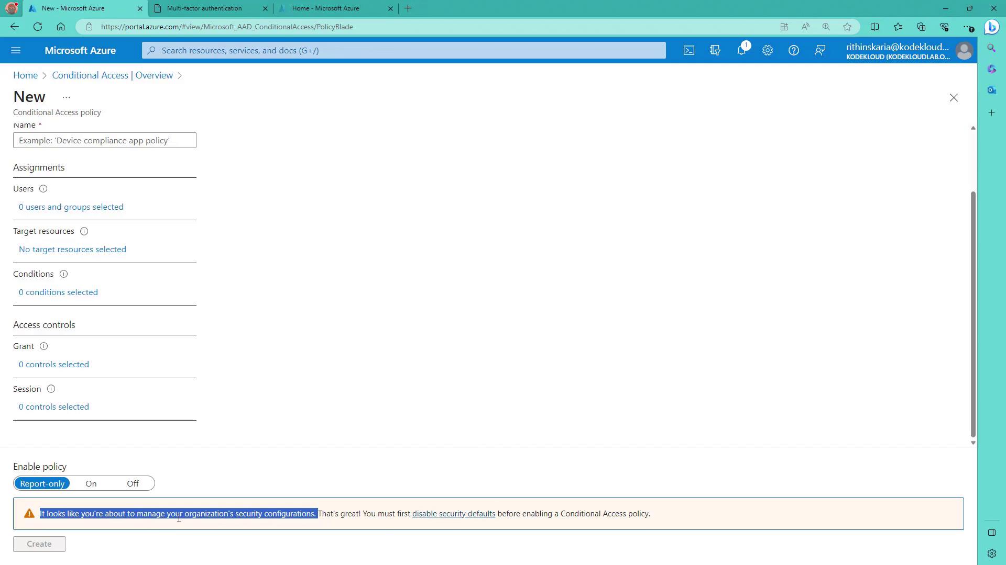Open Azure portal settings gear
This screenshot has width=1006, height=565.
[x=768, y=50]
